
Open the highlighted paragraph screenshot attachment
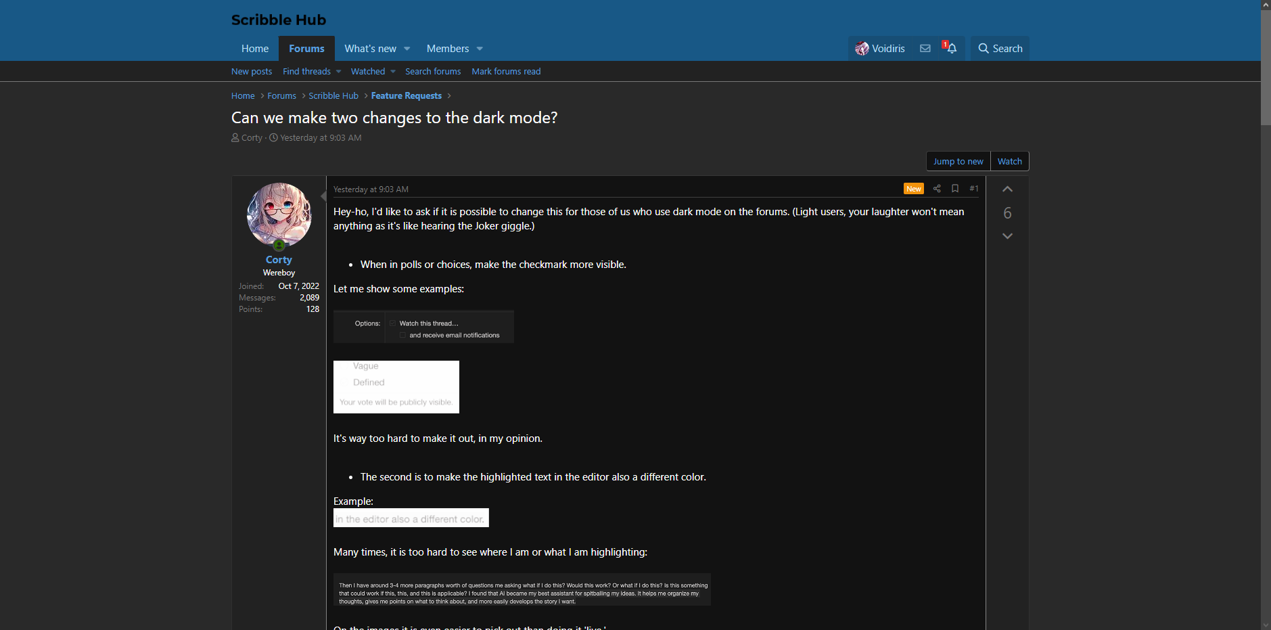coord(522,589)
